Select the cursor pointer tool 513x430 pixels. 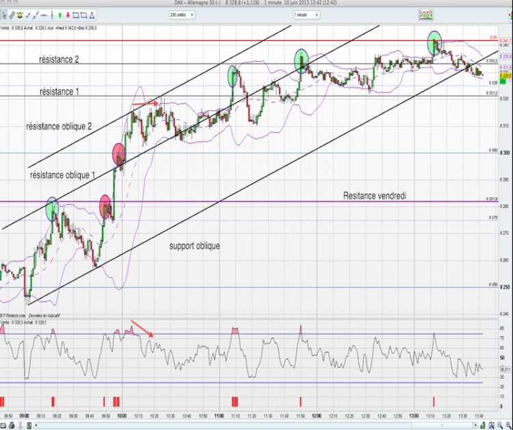coord(3,15)
